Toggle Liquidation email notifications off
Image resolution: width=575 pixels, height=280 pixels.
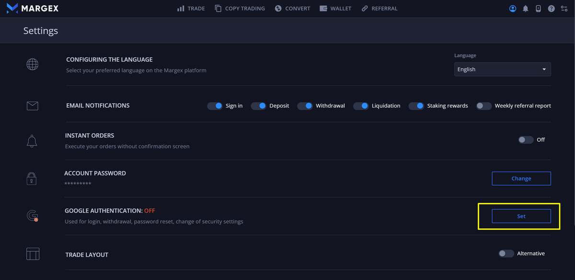click(361, 106)
